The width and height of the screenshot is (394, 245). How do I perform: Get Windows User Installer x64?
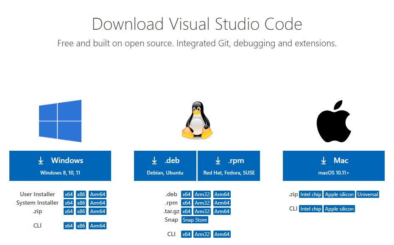pos(69,194)
